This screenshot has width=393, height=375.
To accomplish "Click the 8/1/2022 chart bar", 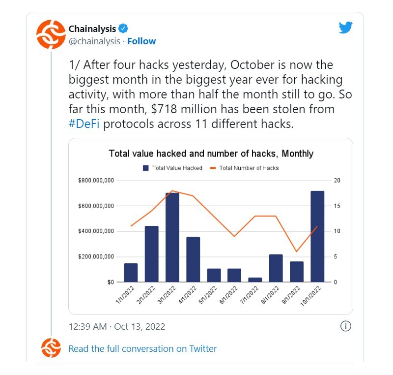I will click(276, 268).
